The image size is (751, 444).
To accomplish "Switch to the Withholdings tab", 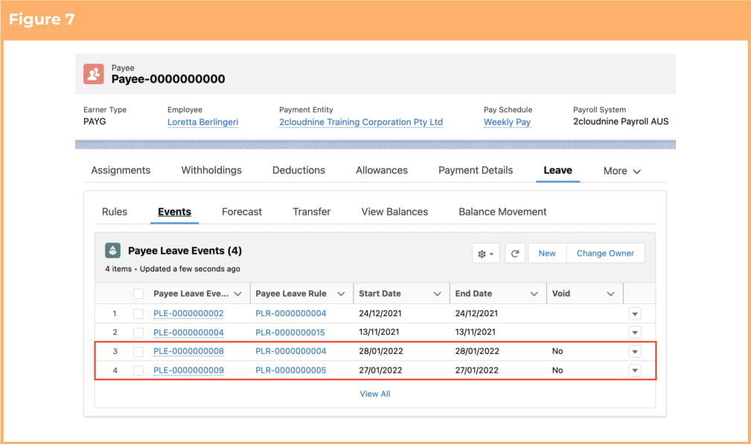I will coord(211,170).
